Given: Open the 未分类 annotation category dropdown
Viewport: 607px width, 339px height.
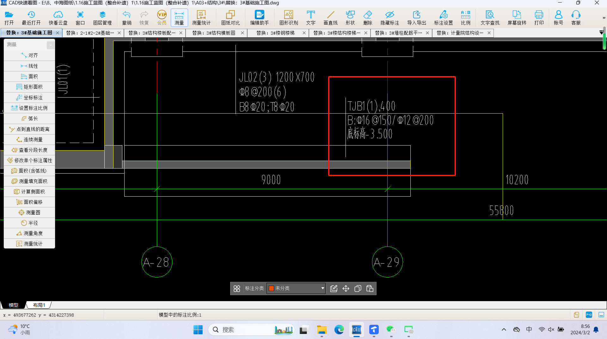Looking at the screenshot, I should [296, 288].
